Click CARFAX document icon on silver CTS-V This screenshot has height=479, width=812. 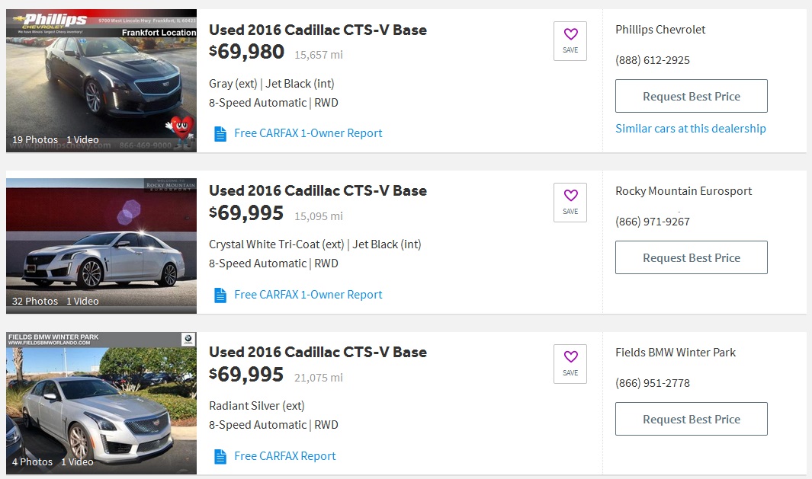point(220,457)
